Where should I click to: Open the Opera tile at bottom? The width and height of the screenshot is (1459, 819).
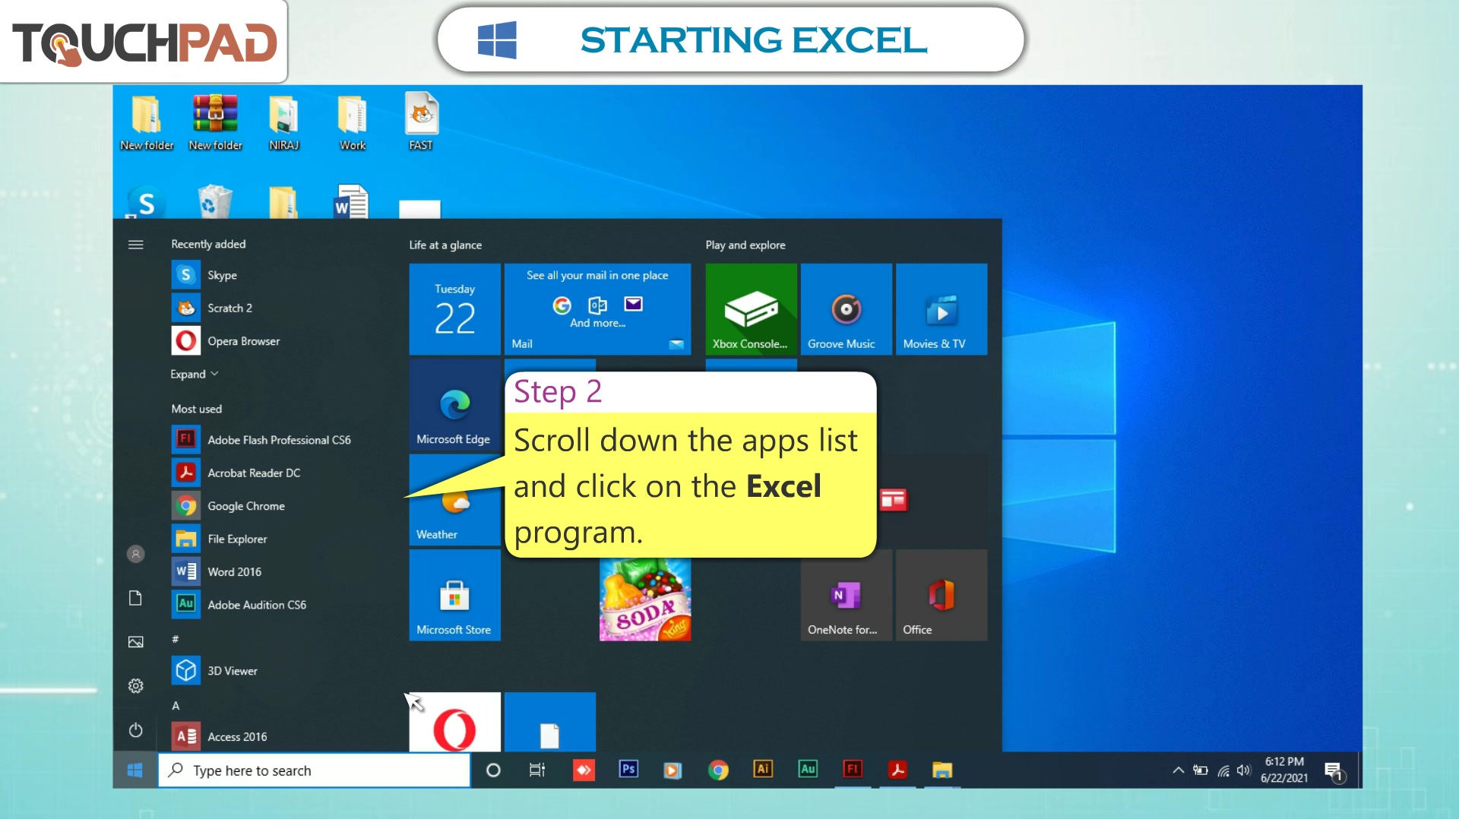[454, 722]
